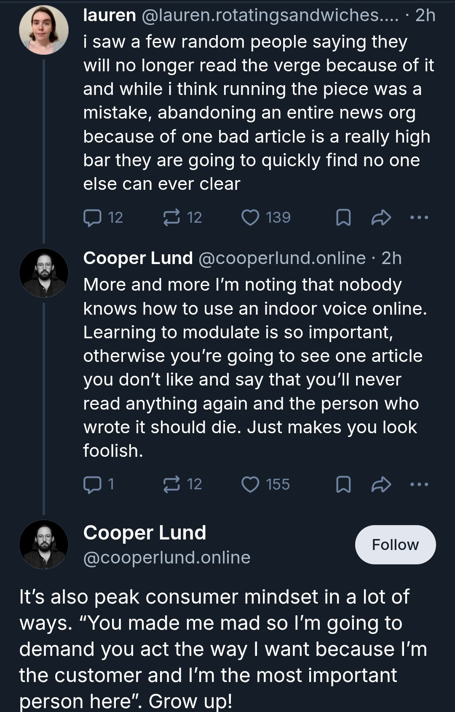The image size is (455, 712).
Task: Open more options on lauren's post
Action: tap(419, 218)
